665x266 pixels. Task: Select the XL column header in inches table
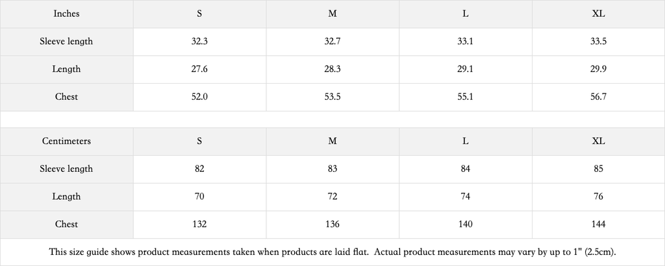click(598, 14)
